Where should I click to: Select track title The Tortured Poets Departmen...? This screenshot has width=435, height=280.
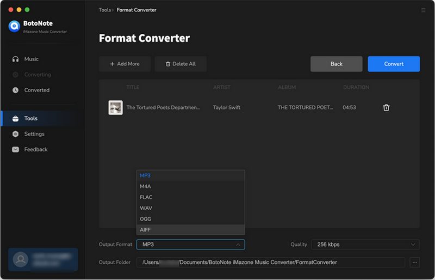click(163, 108)
